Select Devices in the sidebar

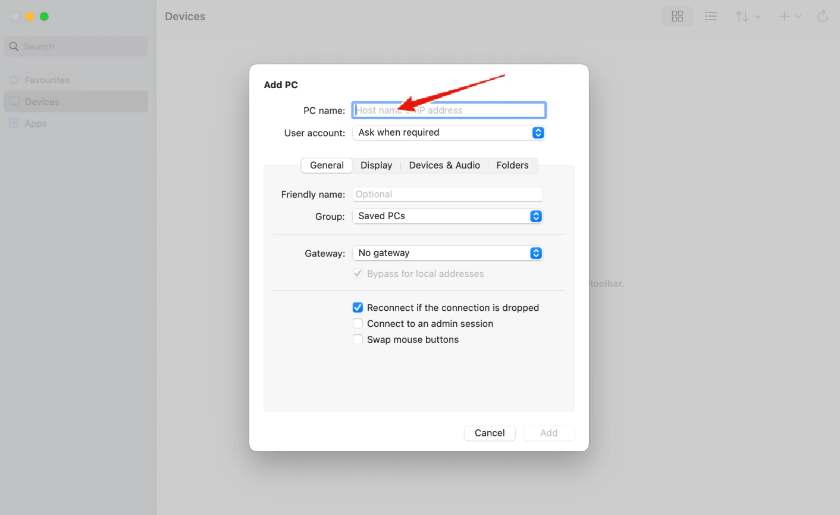click(43, 101)
